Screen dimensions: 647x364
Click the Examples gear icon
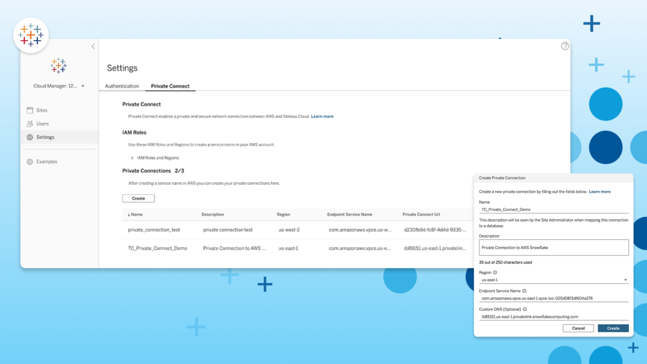(x=30, y=162)
